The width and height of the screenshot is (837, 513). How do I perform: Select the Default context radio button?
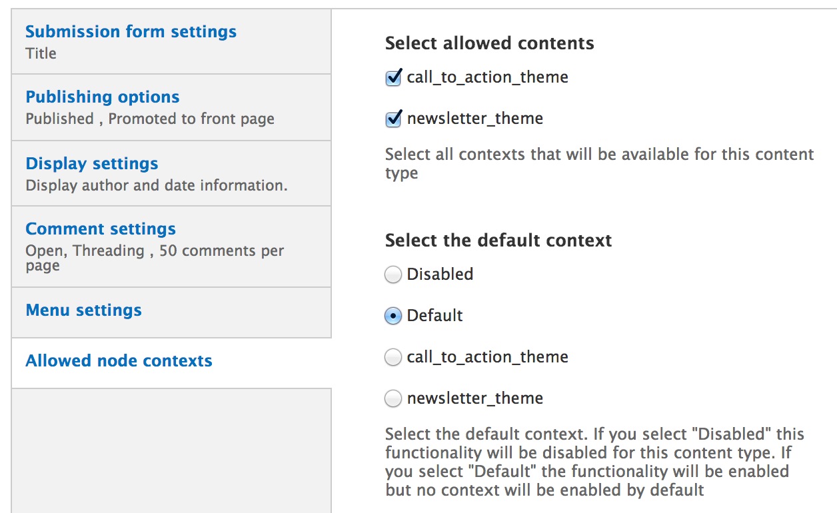tap(393, 316)
